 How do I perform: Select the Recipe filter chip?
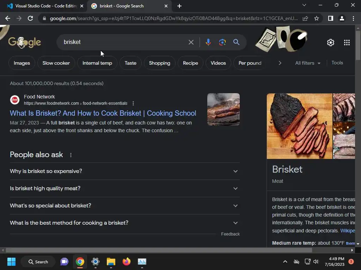click(190, 63)
